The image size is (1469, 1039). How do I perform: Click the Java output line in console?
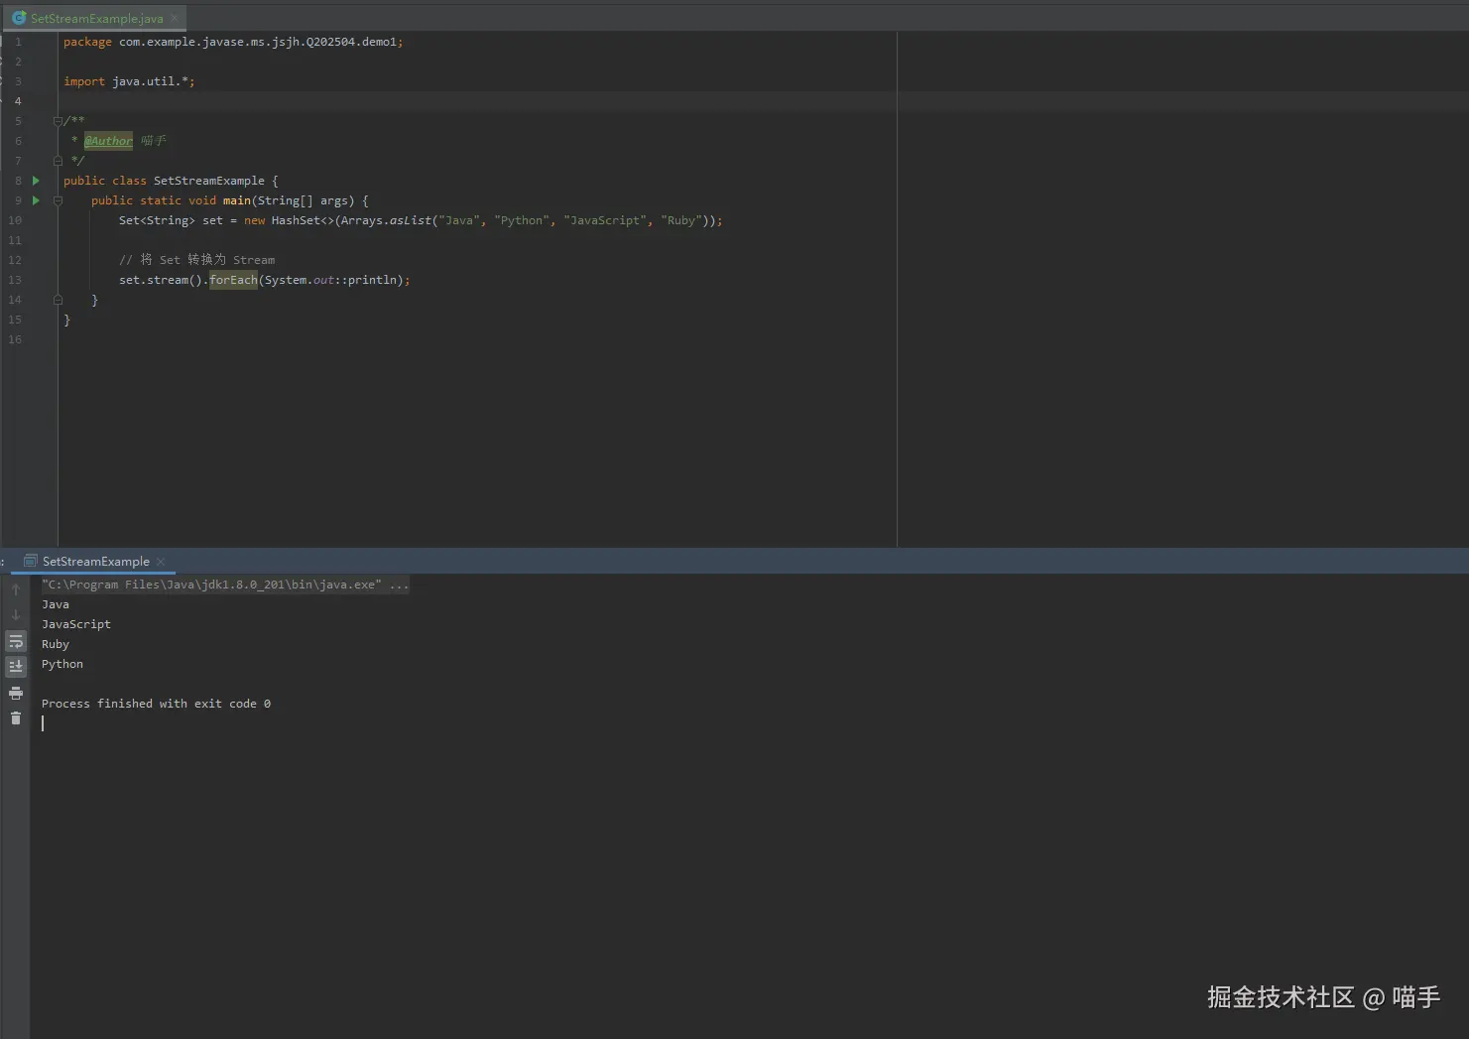(x=56, y=604)
